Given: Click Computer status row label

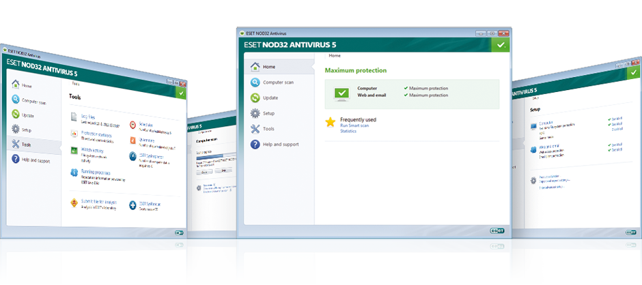Looking at the screenshot, I should pyautogui.click(x=367, y=89).
